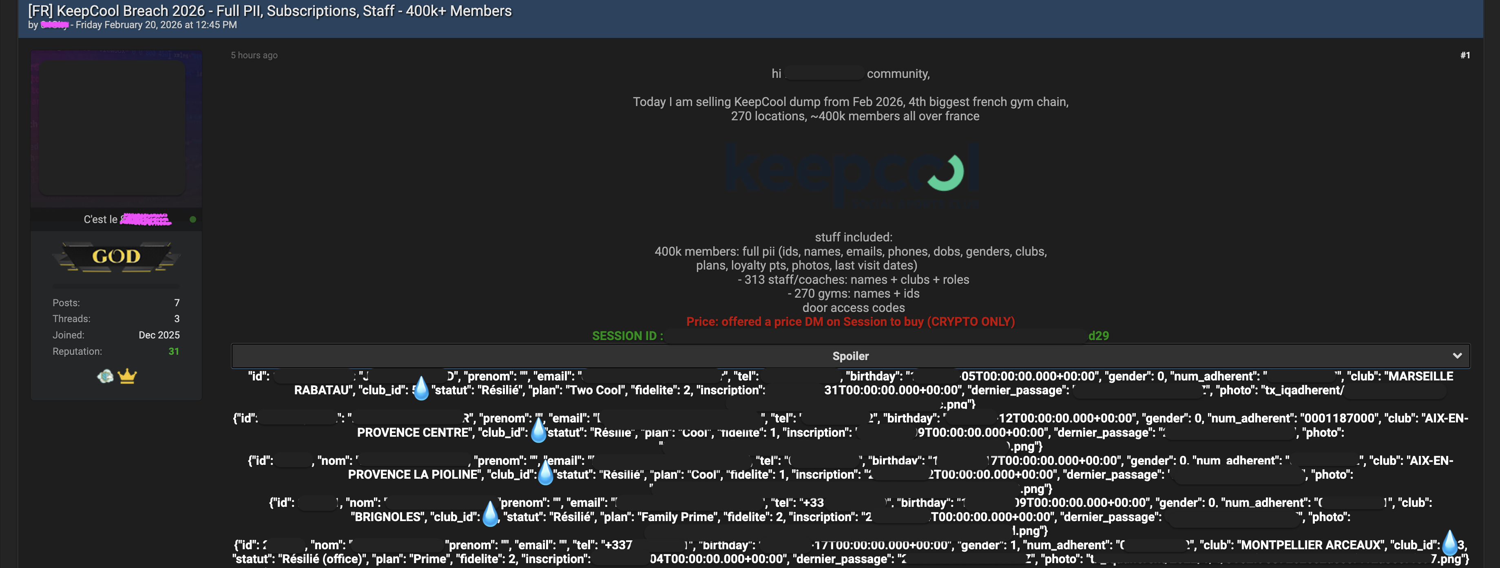Image resolution: width=1500 pixels, height=568 pixels.
Task: Click the green reputation score 31
Action: (173, 351)
